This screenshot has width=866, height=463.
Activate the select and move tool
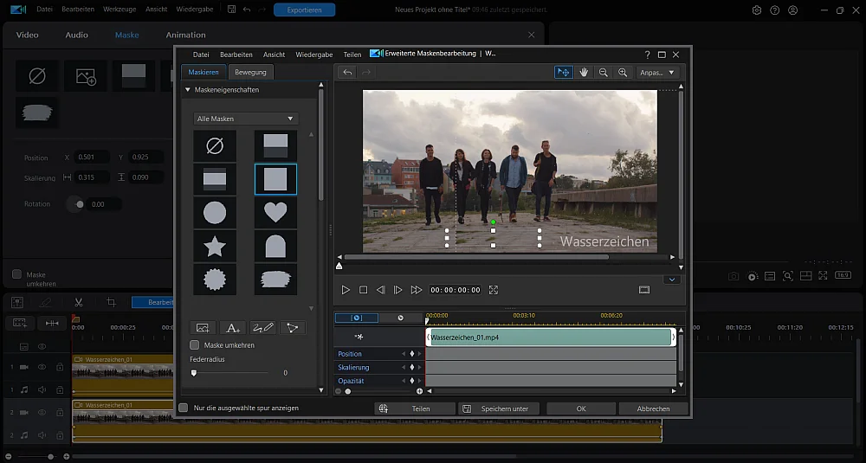(x=564, y=73)
